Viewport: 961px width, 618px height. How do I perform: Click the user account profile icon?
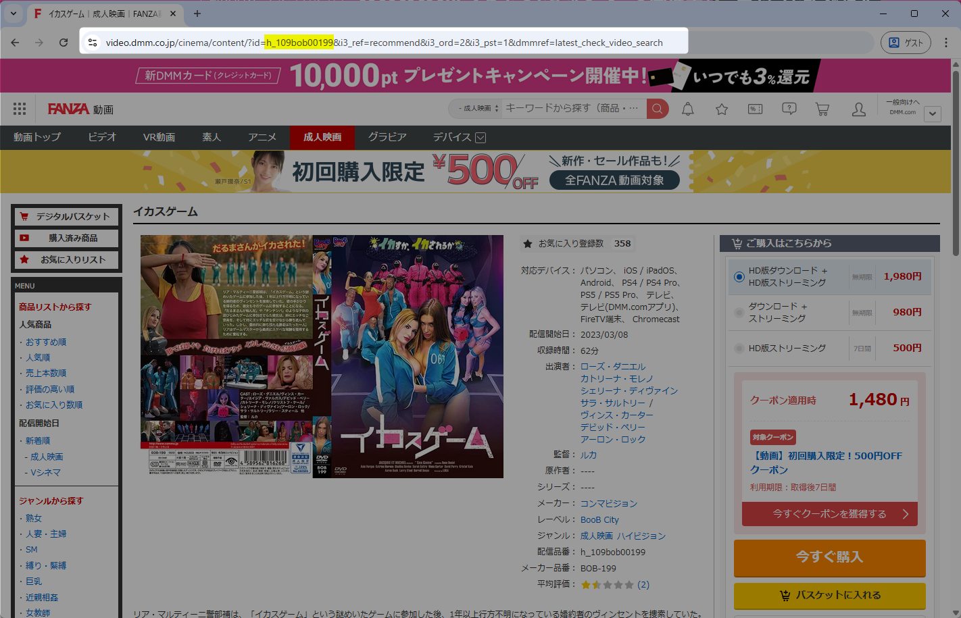point(858,109)
